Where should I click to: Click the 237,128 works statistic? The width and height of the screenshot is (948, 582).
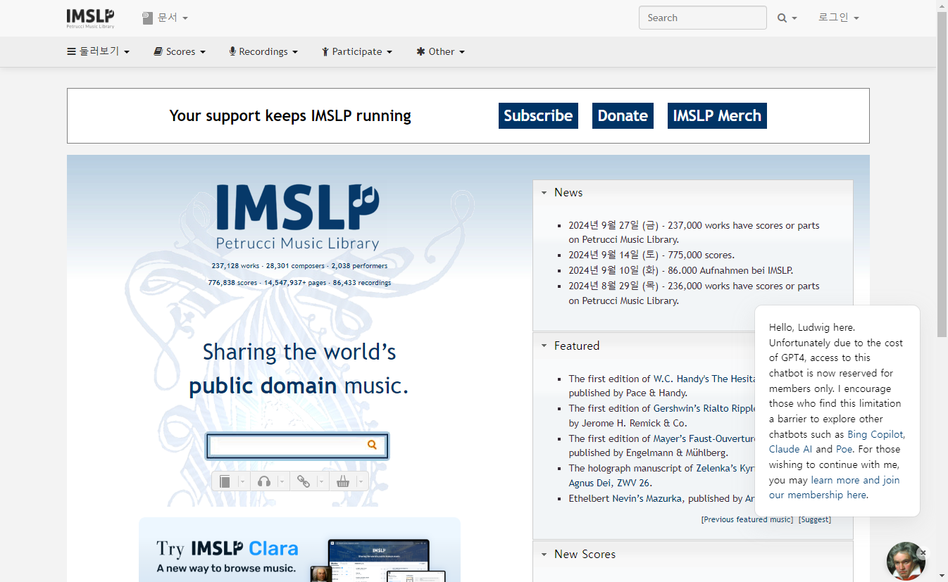tap(235, 266)
